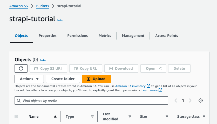The image size is (217, 124).
Task: Open the Learn more link
Action: point(150,90)
